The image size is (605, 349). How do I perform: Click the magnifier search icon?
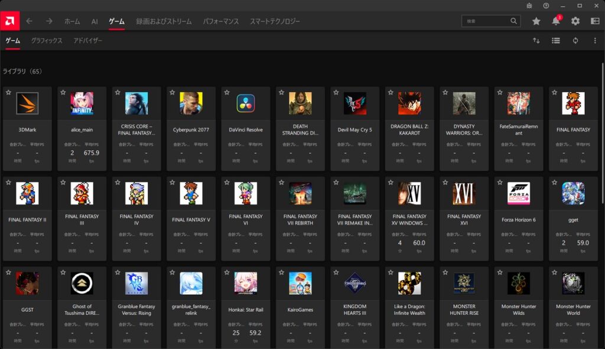click(513, 21)
